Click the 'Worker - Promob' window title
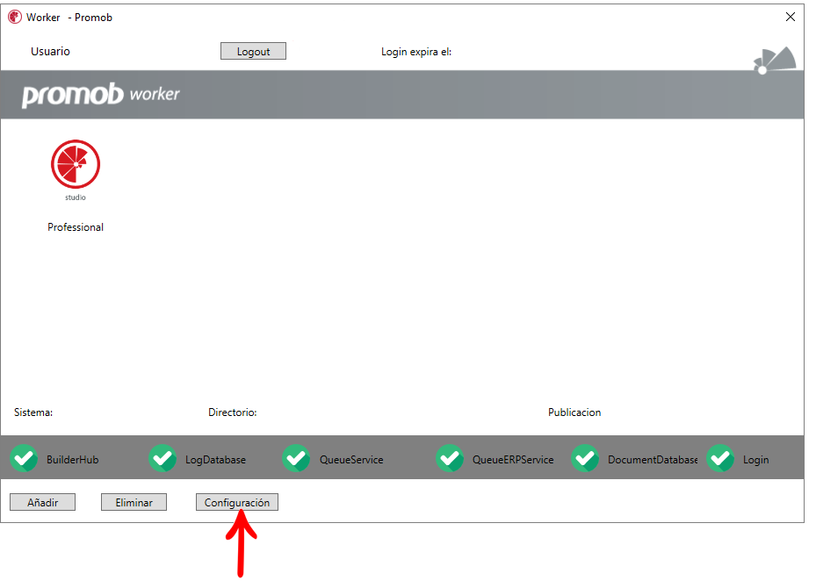This screenshot has width=816, height=588. click(69, 18)
